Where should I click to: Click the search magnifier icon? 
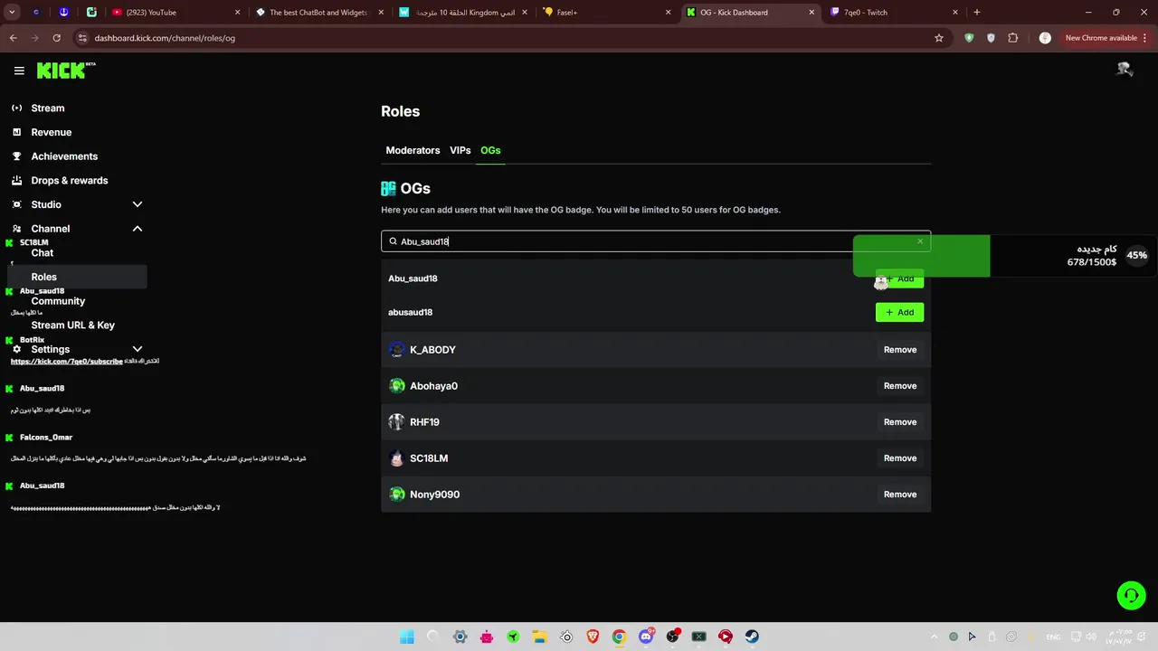[x=393, y=241]
